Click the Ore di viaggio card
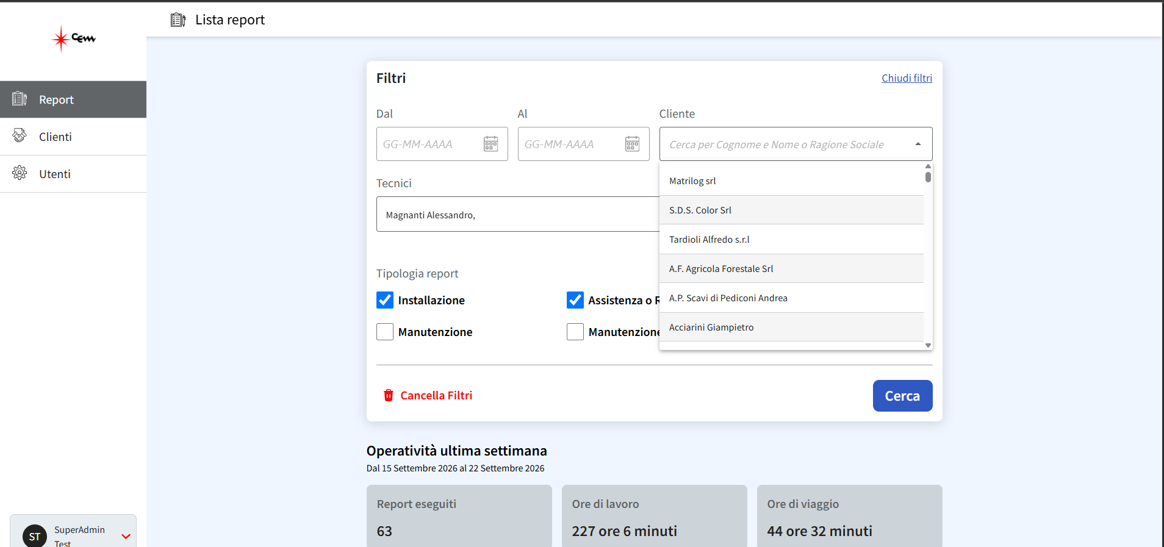Screen dimensions: 1164x547 (x=850, y=516)
